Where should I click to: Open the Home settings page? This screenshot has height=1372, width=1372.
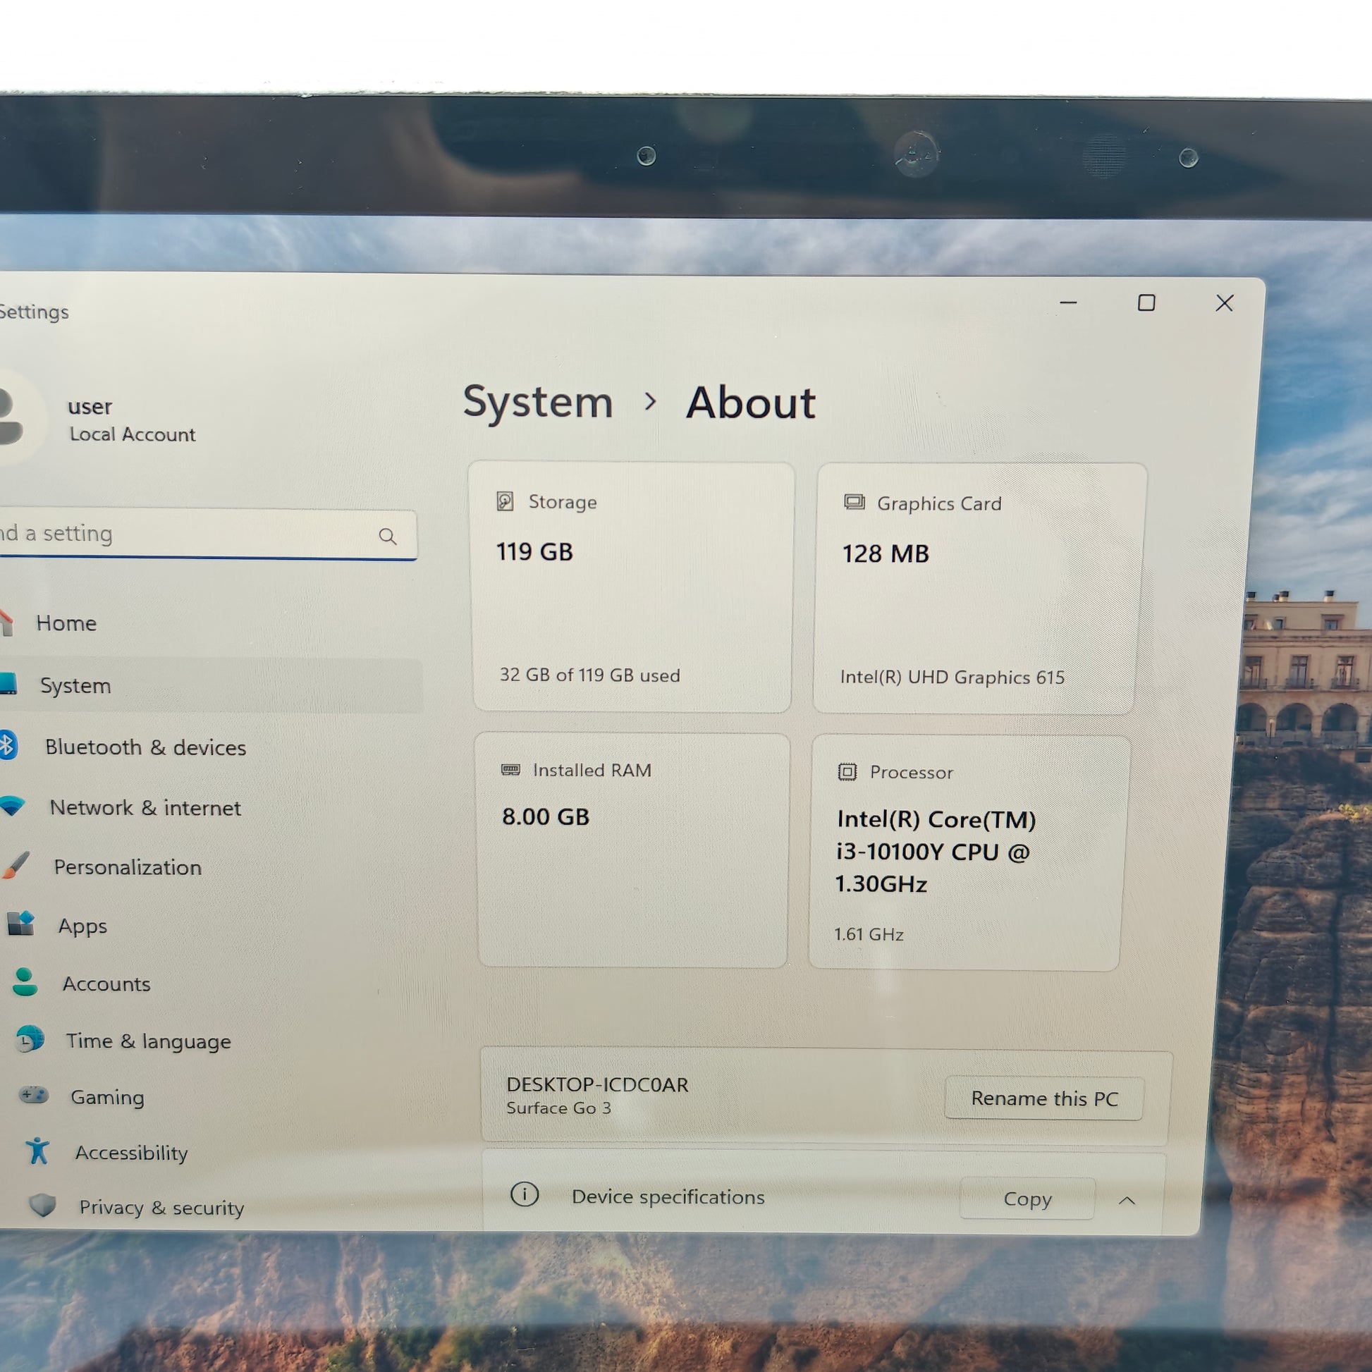point(66,623)
